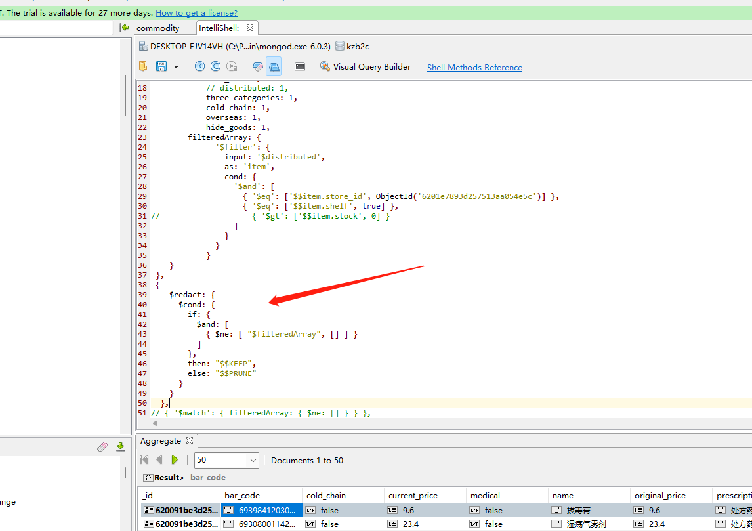752x531 pixels.
Task: Click the eraser icon in left panel
Action: pyautogui.click(x=102, y=447)
